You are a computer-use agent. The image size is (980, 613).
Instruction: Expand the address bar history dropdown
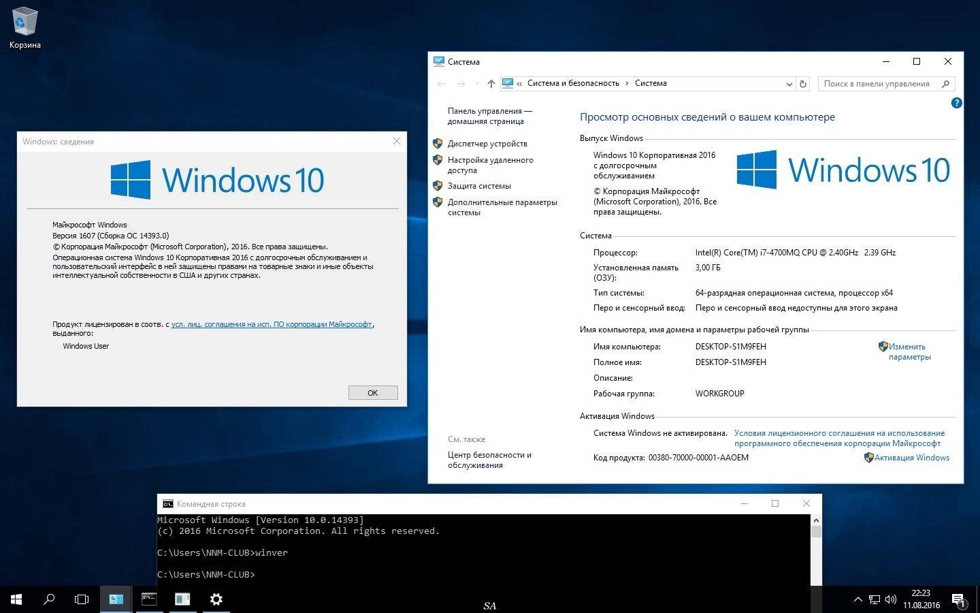(789, 84)
